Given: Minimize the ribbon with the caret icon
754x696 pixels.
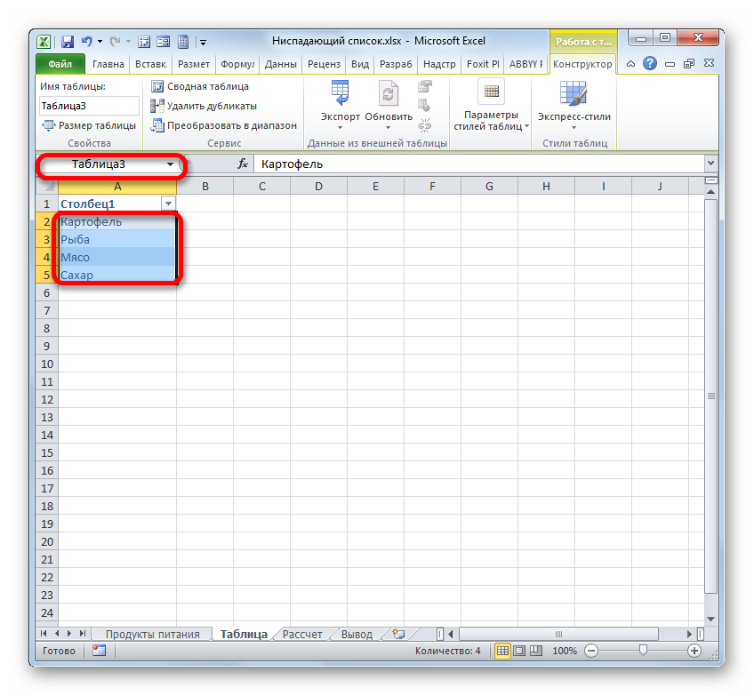Looking at the screenshot, I should [x=630, y=63].
